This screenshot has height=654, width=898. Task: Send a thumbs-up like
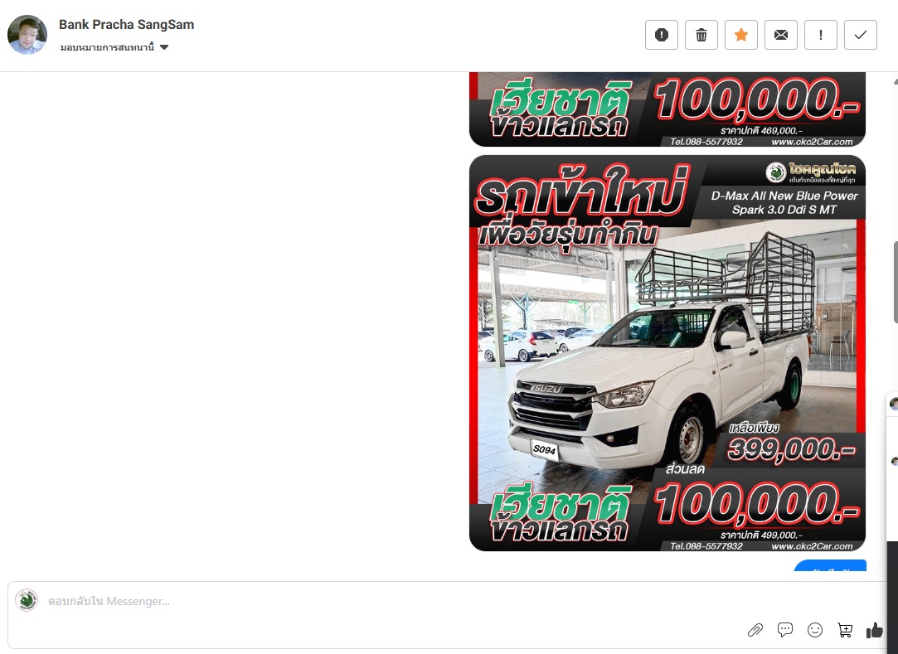tap(875, 630)
